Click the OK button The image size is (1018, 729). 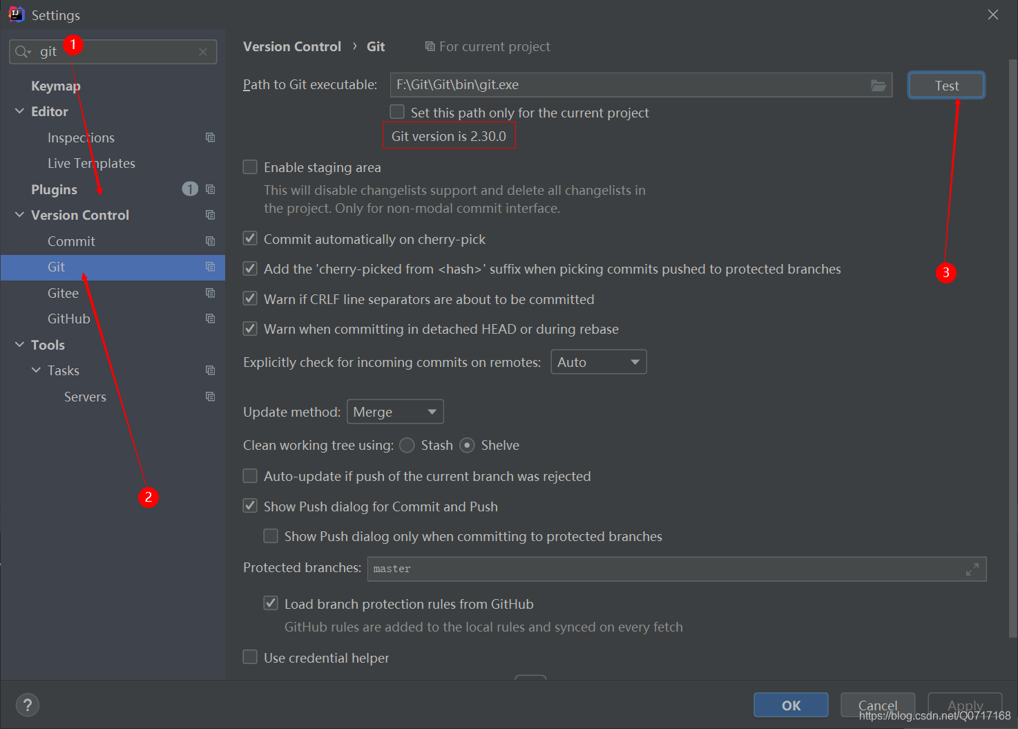coord(791,705)
